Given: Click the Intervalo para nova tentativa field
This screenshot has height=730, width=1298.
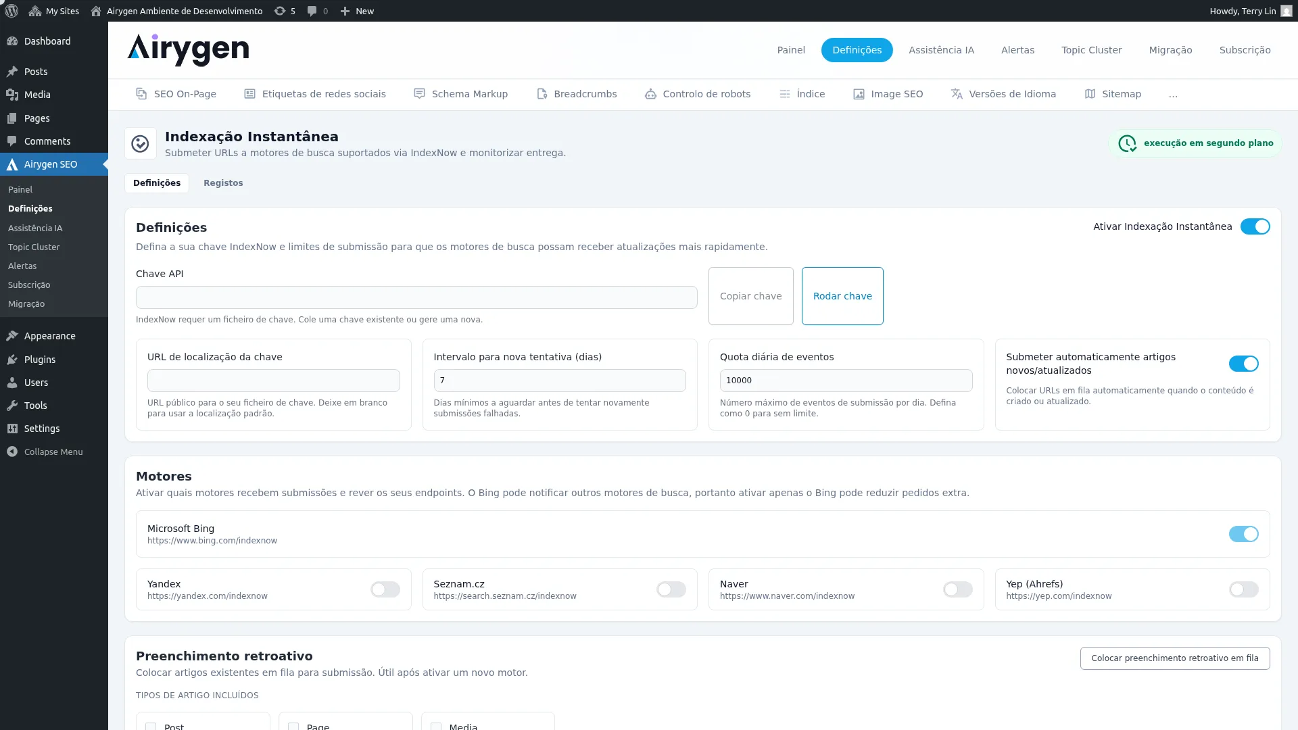Looking at the screenshot, I should pos(560,381).
